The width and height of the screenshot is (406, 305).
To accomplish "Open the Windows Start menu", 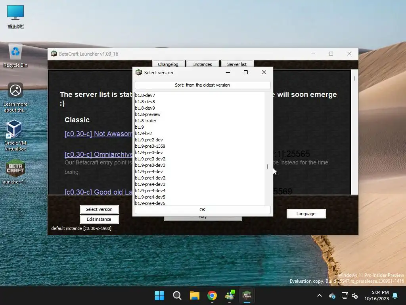I will point(159,295).
